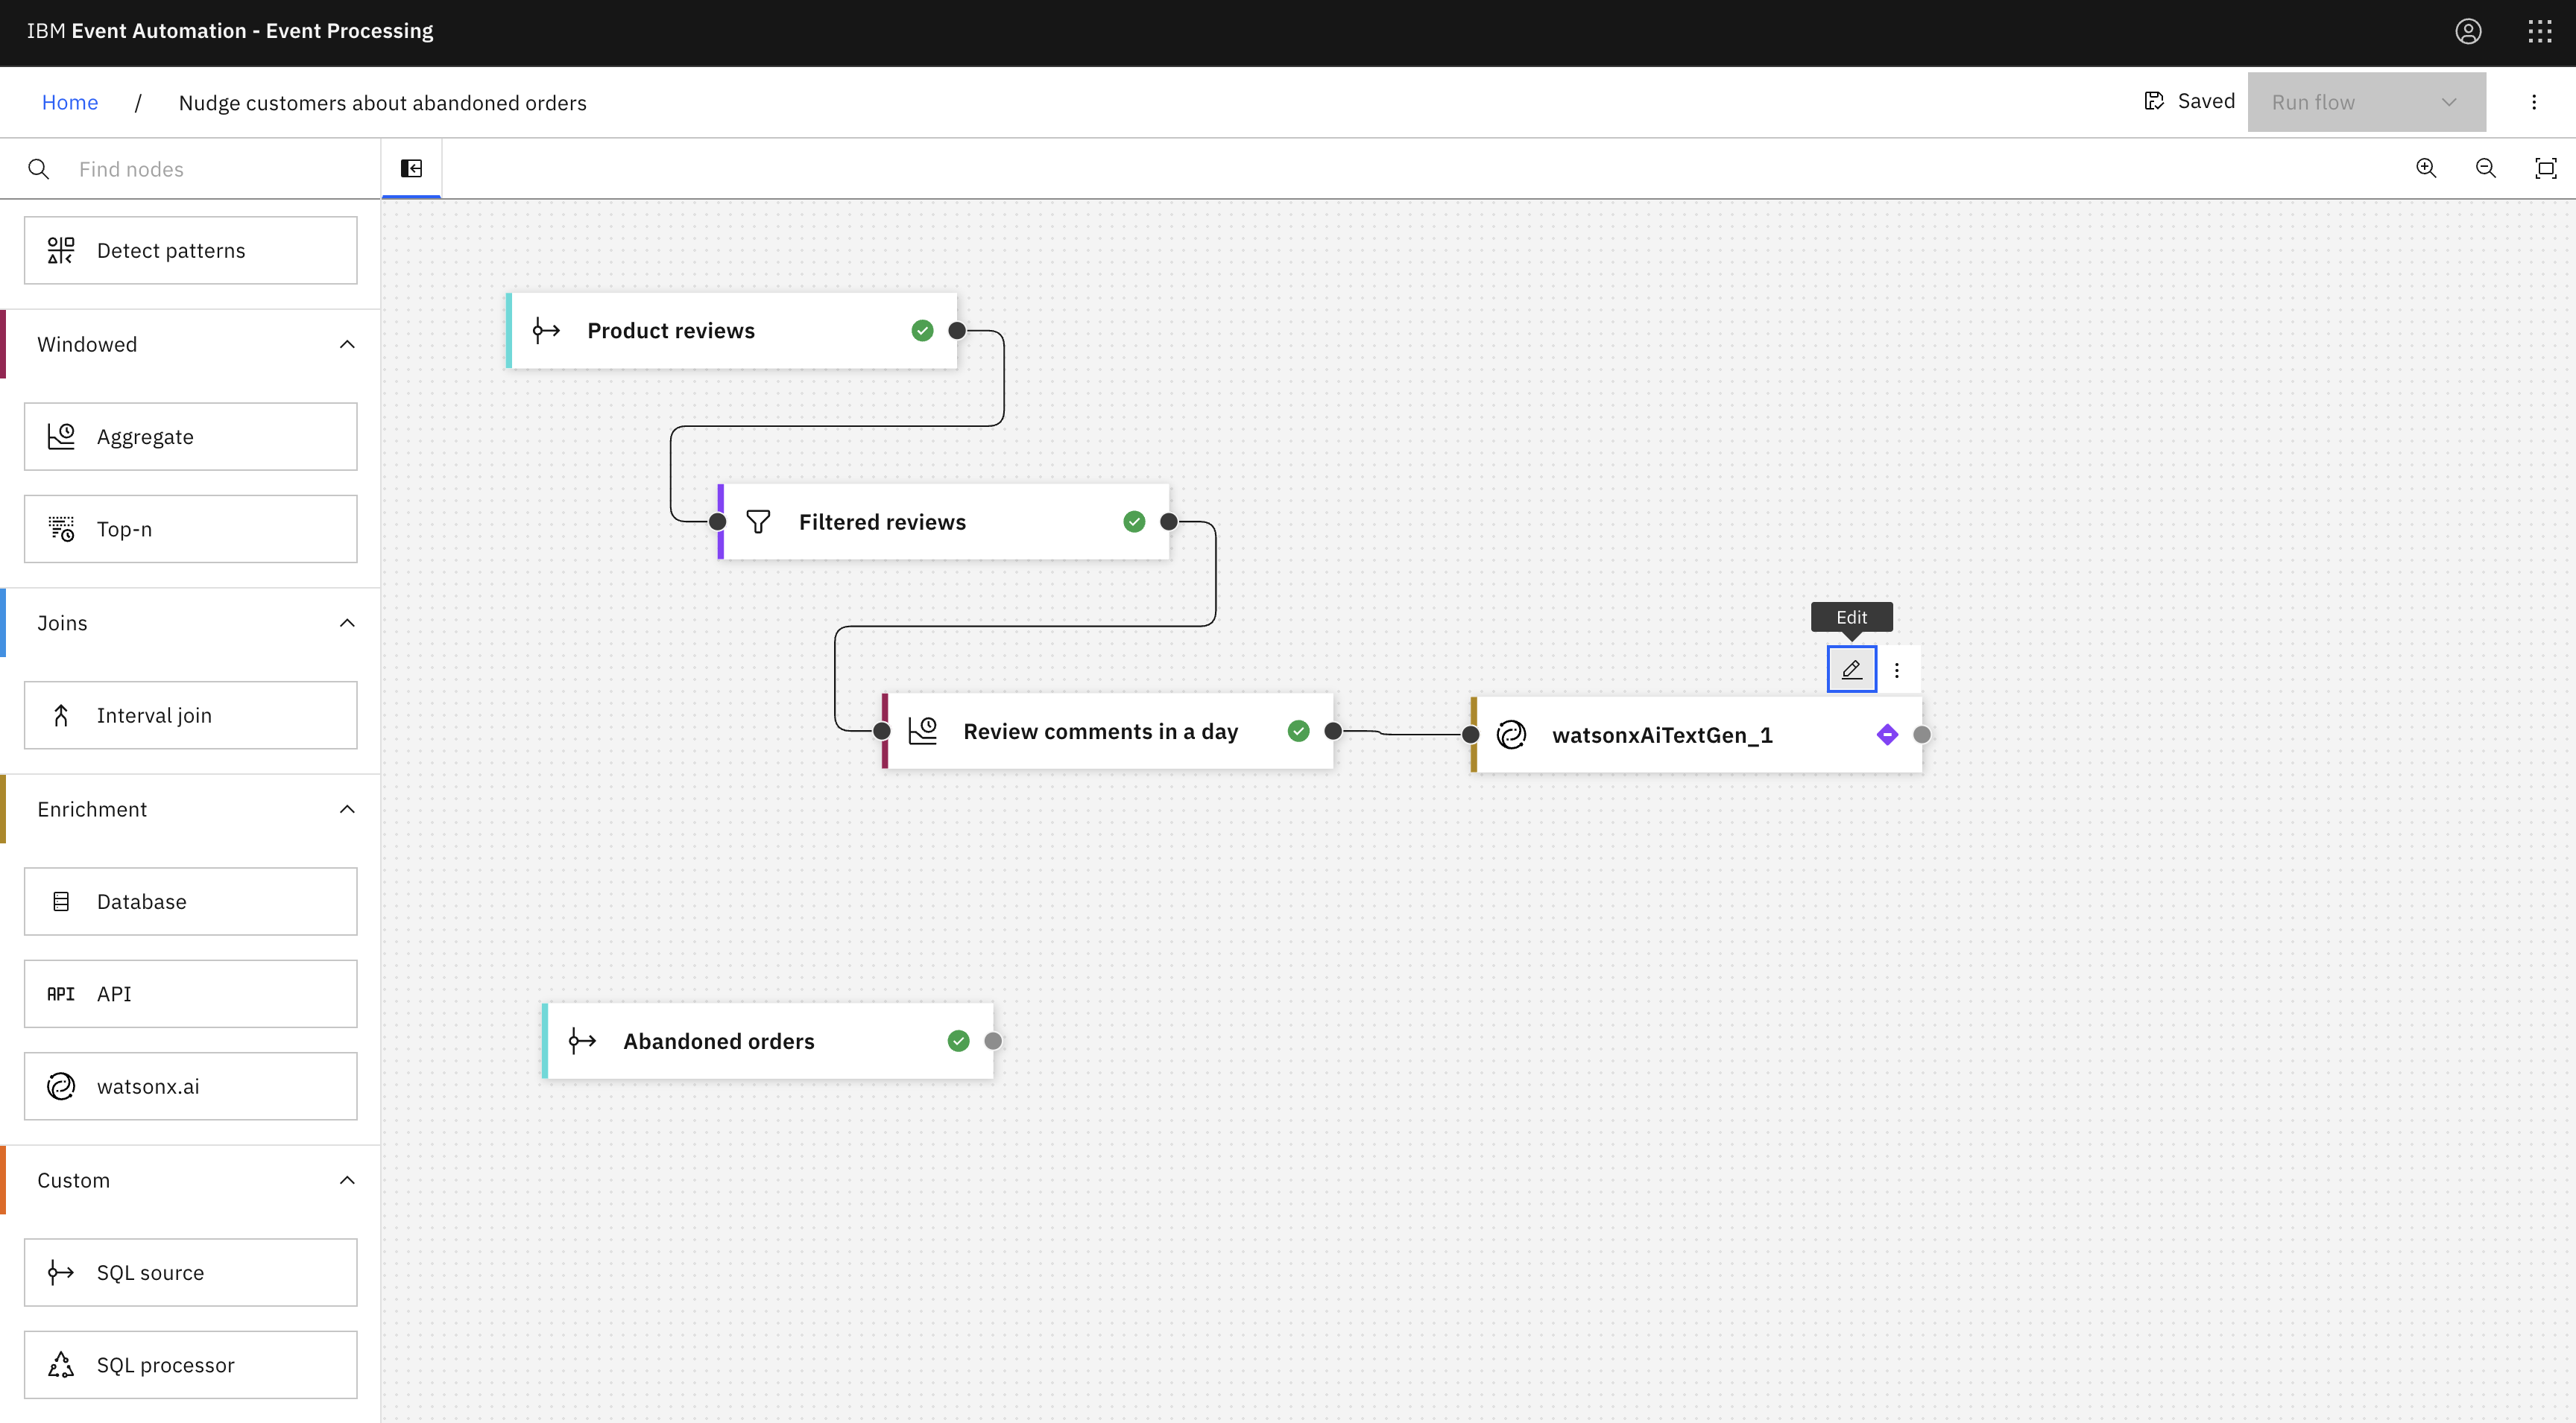Zoom out on the canvas
This screenshot has height=1423, width=2576.
2486,168
